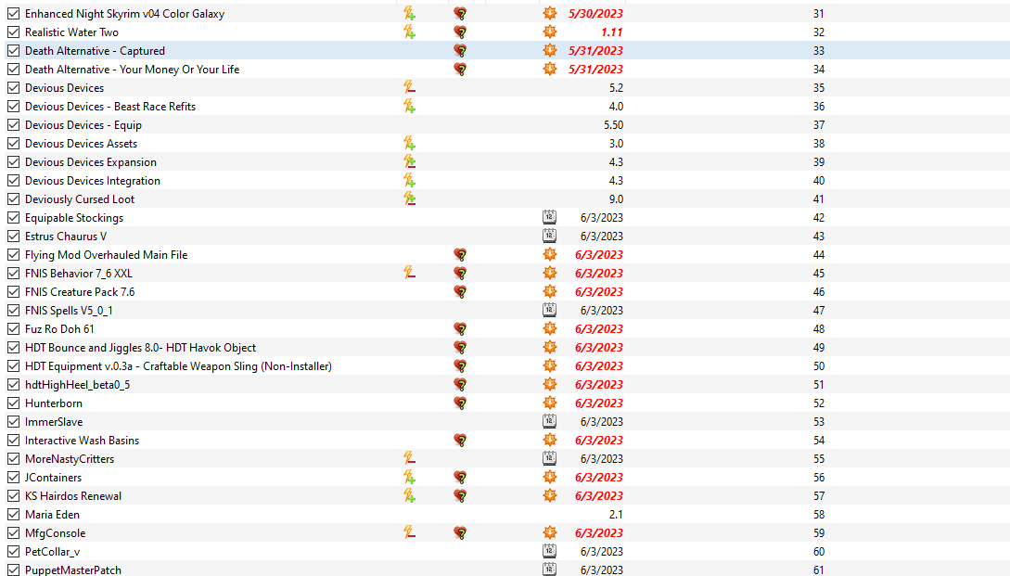Select the Devious Devices - Beast Race Refits entry
This screenshot has width=1010, height=576.
tap(110, 107)
